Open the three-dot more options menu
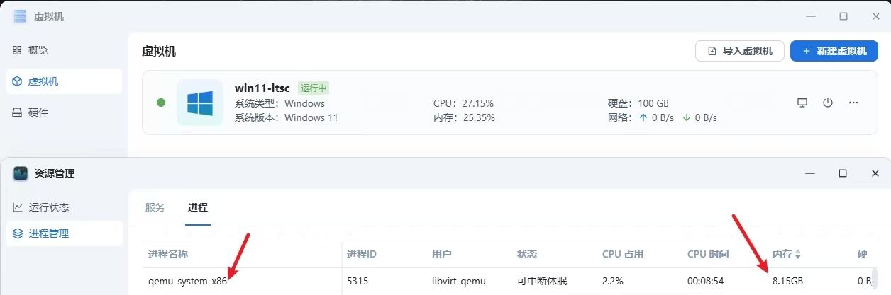Image resolution: width=891 pixels, height=295 pixels. [853, 103]
